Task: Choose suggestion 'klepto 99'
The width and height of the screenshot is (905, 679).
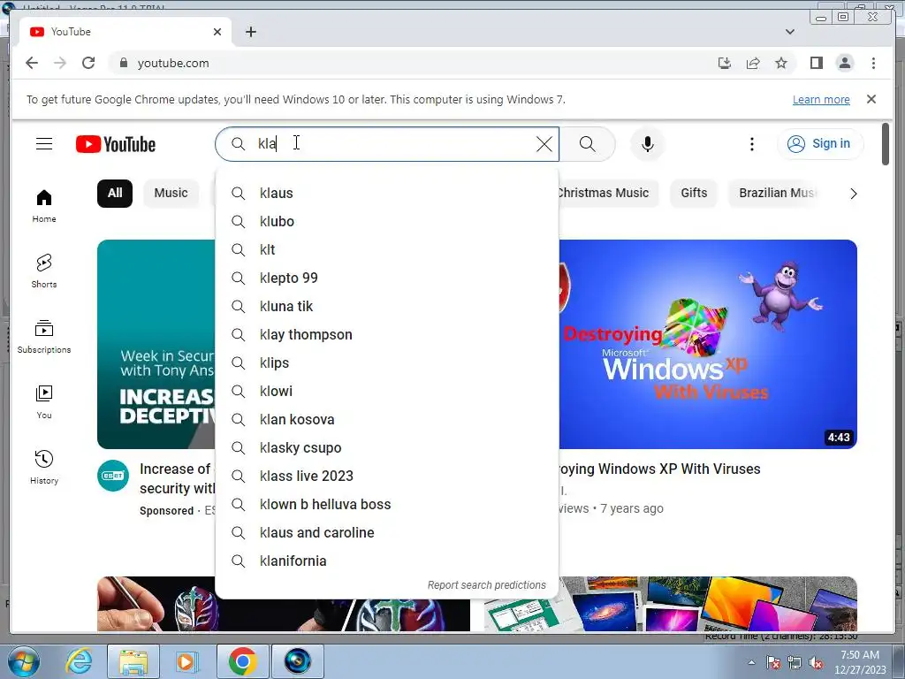Action: (387, 278)
